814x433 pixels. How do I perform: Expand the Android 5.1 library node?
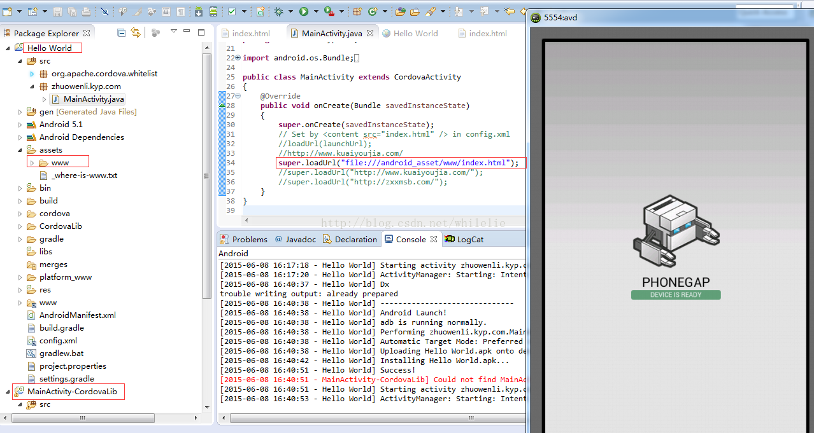20,125
